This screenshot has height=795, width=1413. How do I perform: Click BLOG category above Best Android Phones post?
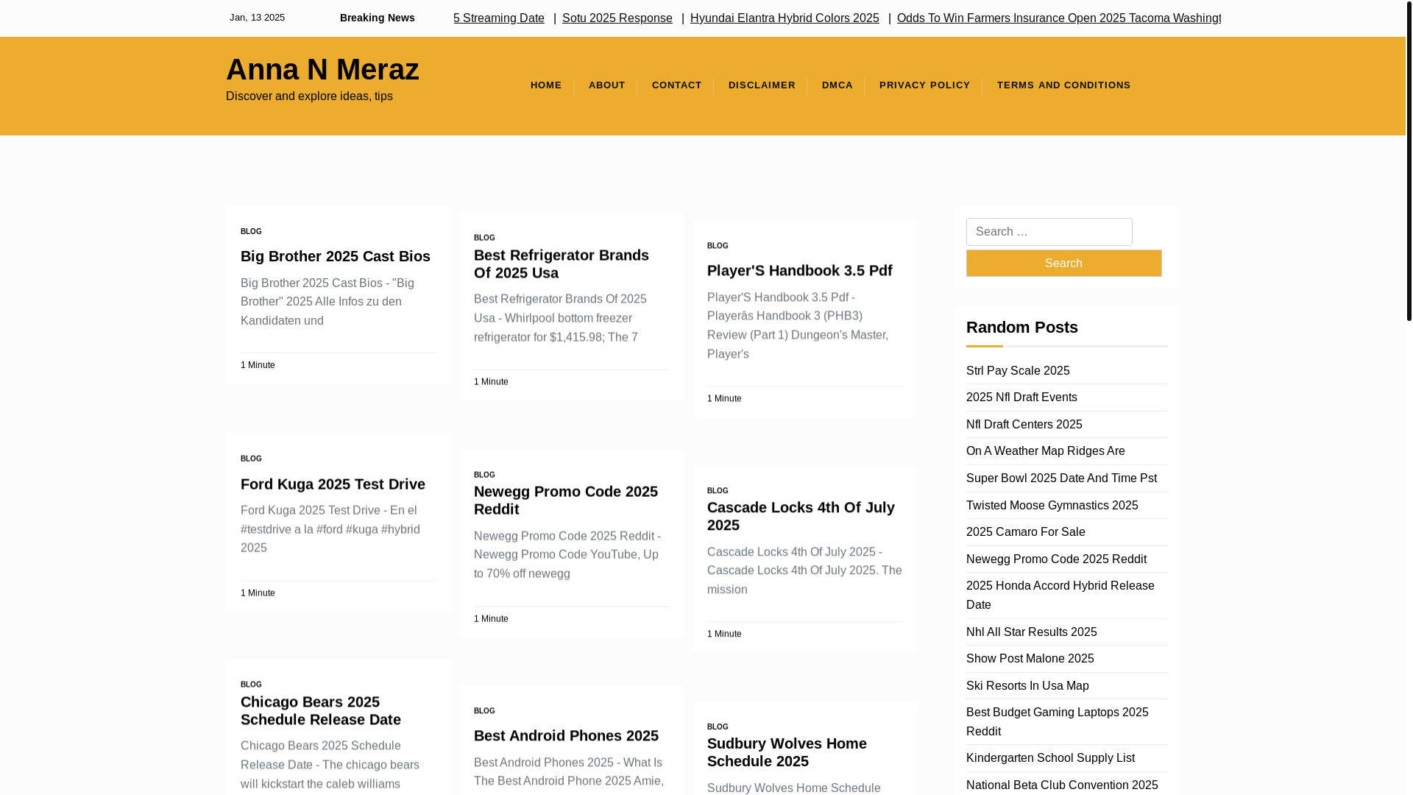[x=484, y=711]
